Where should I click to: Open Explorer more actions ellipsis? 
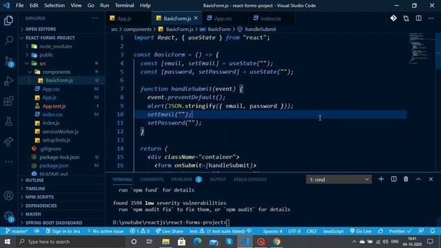[x=94, y=18]
